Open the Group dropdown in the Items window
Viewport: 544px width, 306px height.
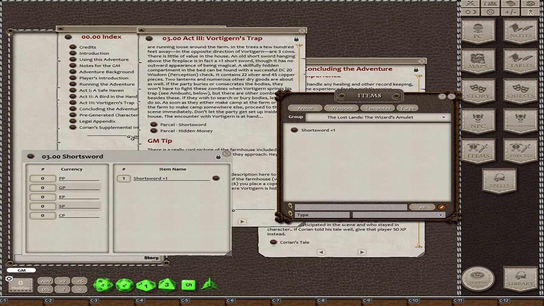(443, 117)
